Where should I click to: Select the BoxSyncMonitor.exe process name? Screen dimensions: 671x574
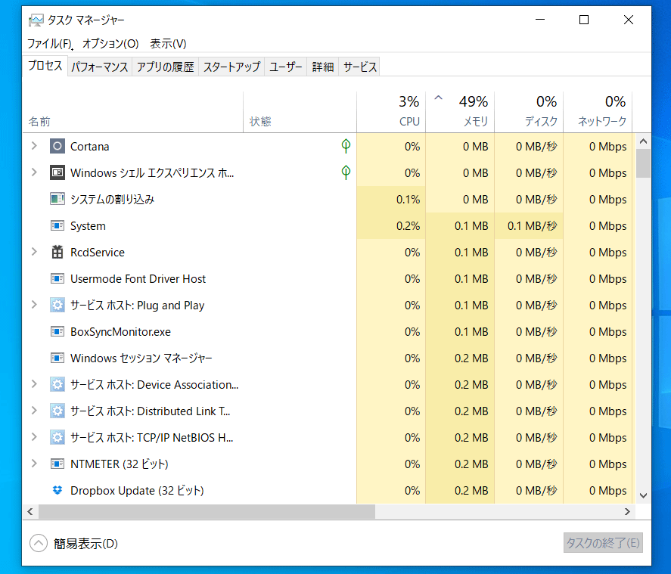[120, 332]
